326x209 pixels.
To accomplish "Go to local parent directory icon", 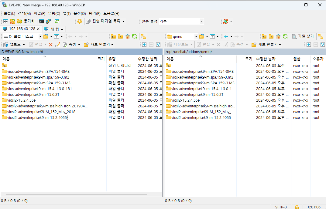I will click(113, 36).
